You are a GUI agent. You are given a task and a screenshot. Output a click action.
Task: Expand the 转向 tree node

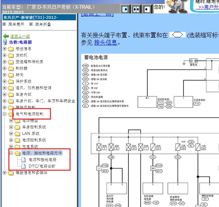pos(4,75)
